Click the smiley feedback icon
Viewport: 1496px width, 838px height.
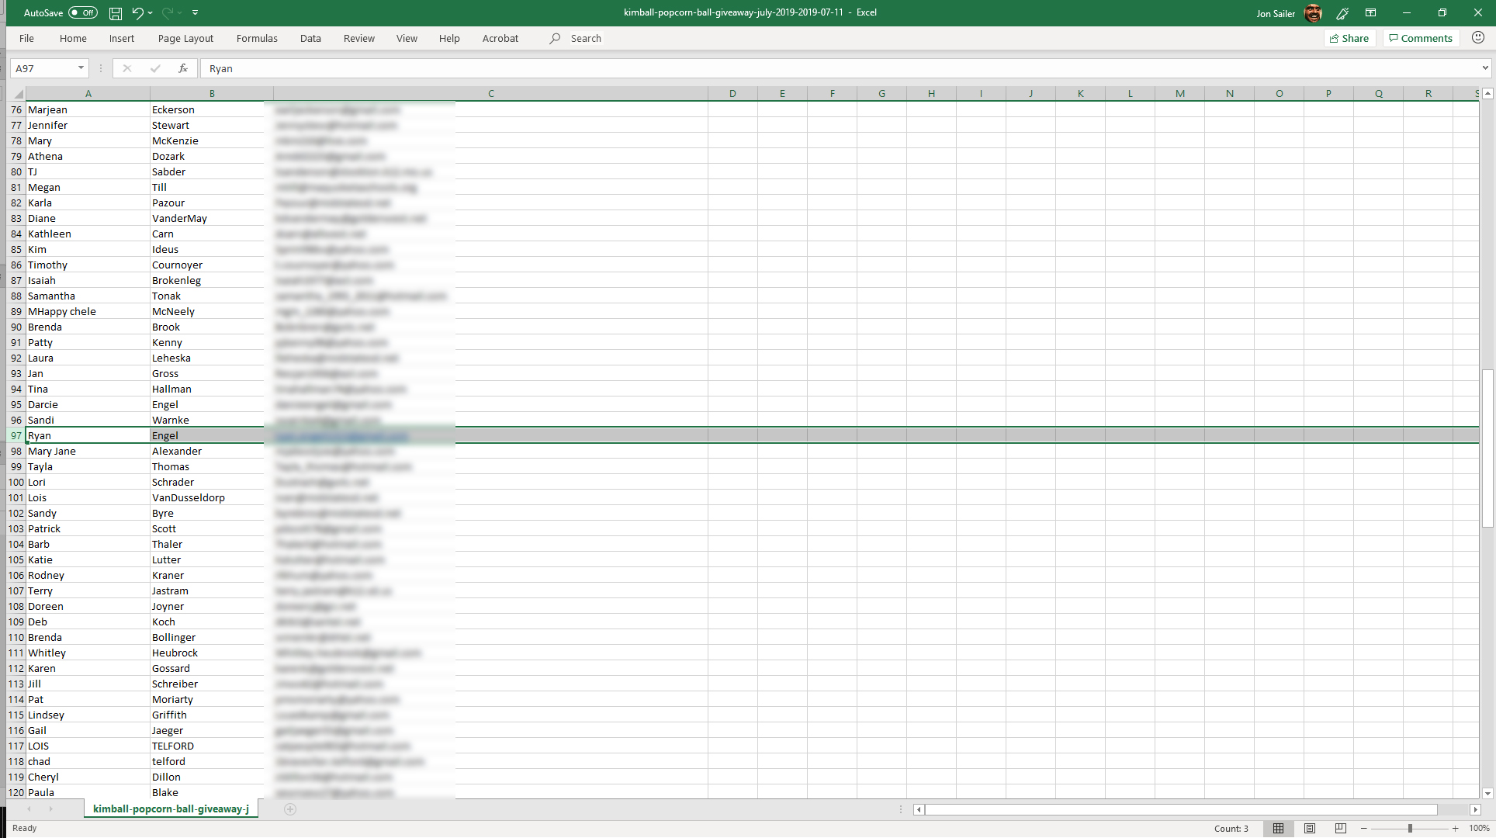[x=1478, y=38]
